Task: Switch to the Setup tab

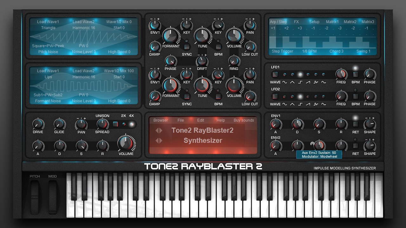Action: pyautogui.click(x=314, y=22)
